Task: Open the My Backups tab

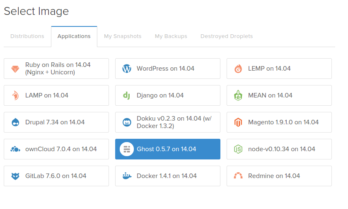Action: [x=171, y=36]
